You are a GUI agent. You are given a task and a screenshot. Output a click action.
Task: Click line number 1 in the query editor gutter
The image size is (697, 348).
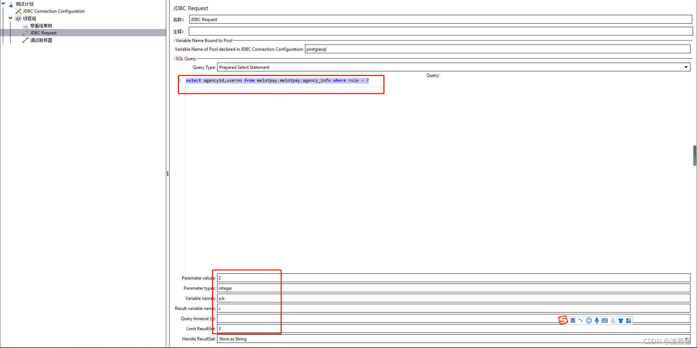pos(180,80)
